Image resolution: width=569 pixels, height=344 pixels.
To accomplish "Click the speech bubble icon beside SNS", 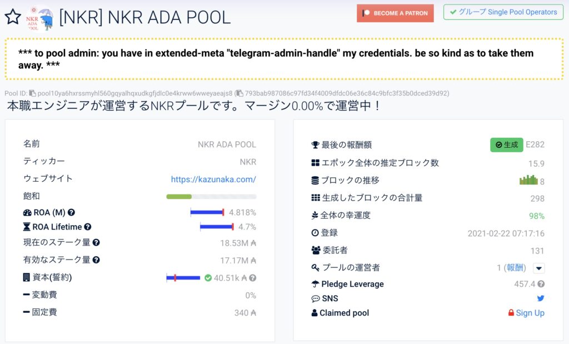I will tap(316, 298).
